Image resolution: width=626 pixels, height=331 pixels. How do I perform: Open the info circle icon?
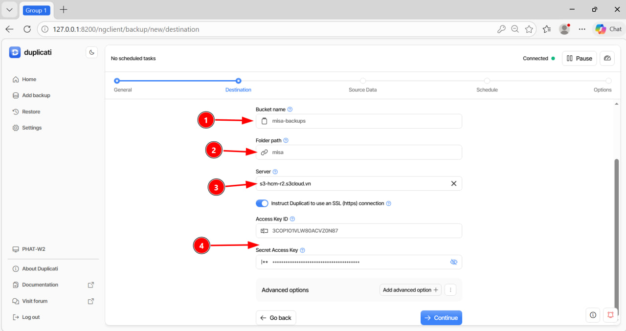click(593, 315)
